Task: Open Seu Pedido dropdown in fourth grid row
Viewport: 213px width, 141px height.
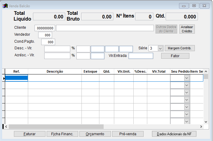Action: pos(187,100)
